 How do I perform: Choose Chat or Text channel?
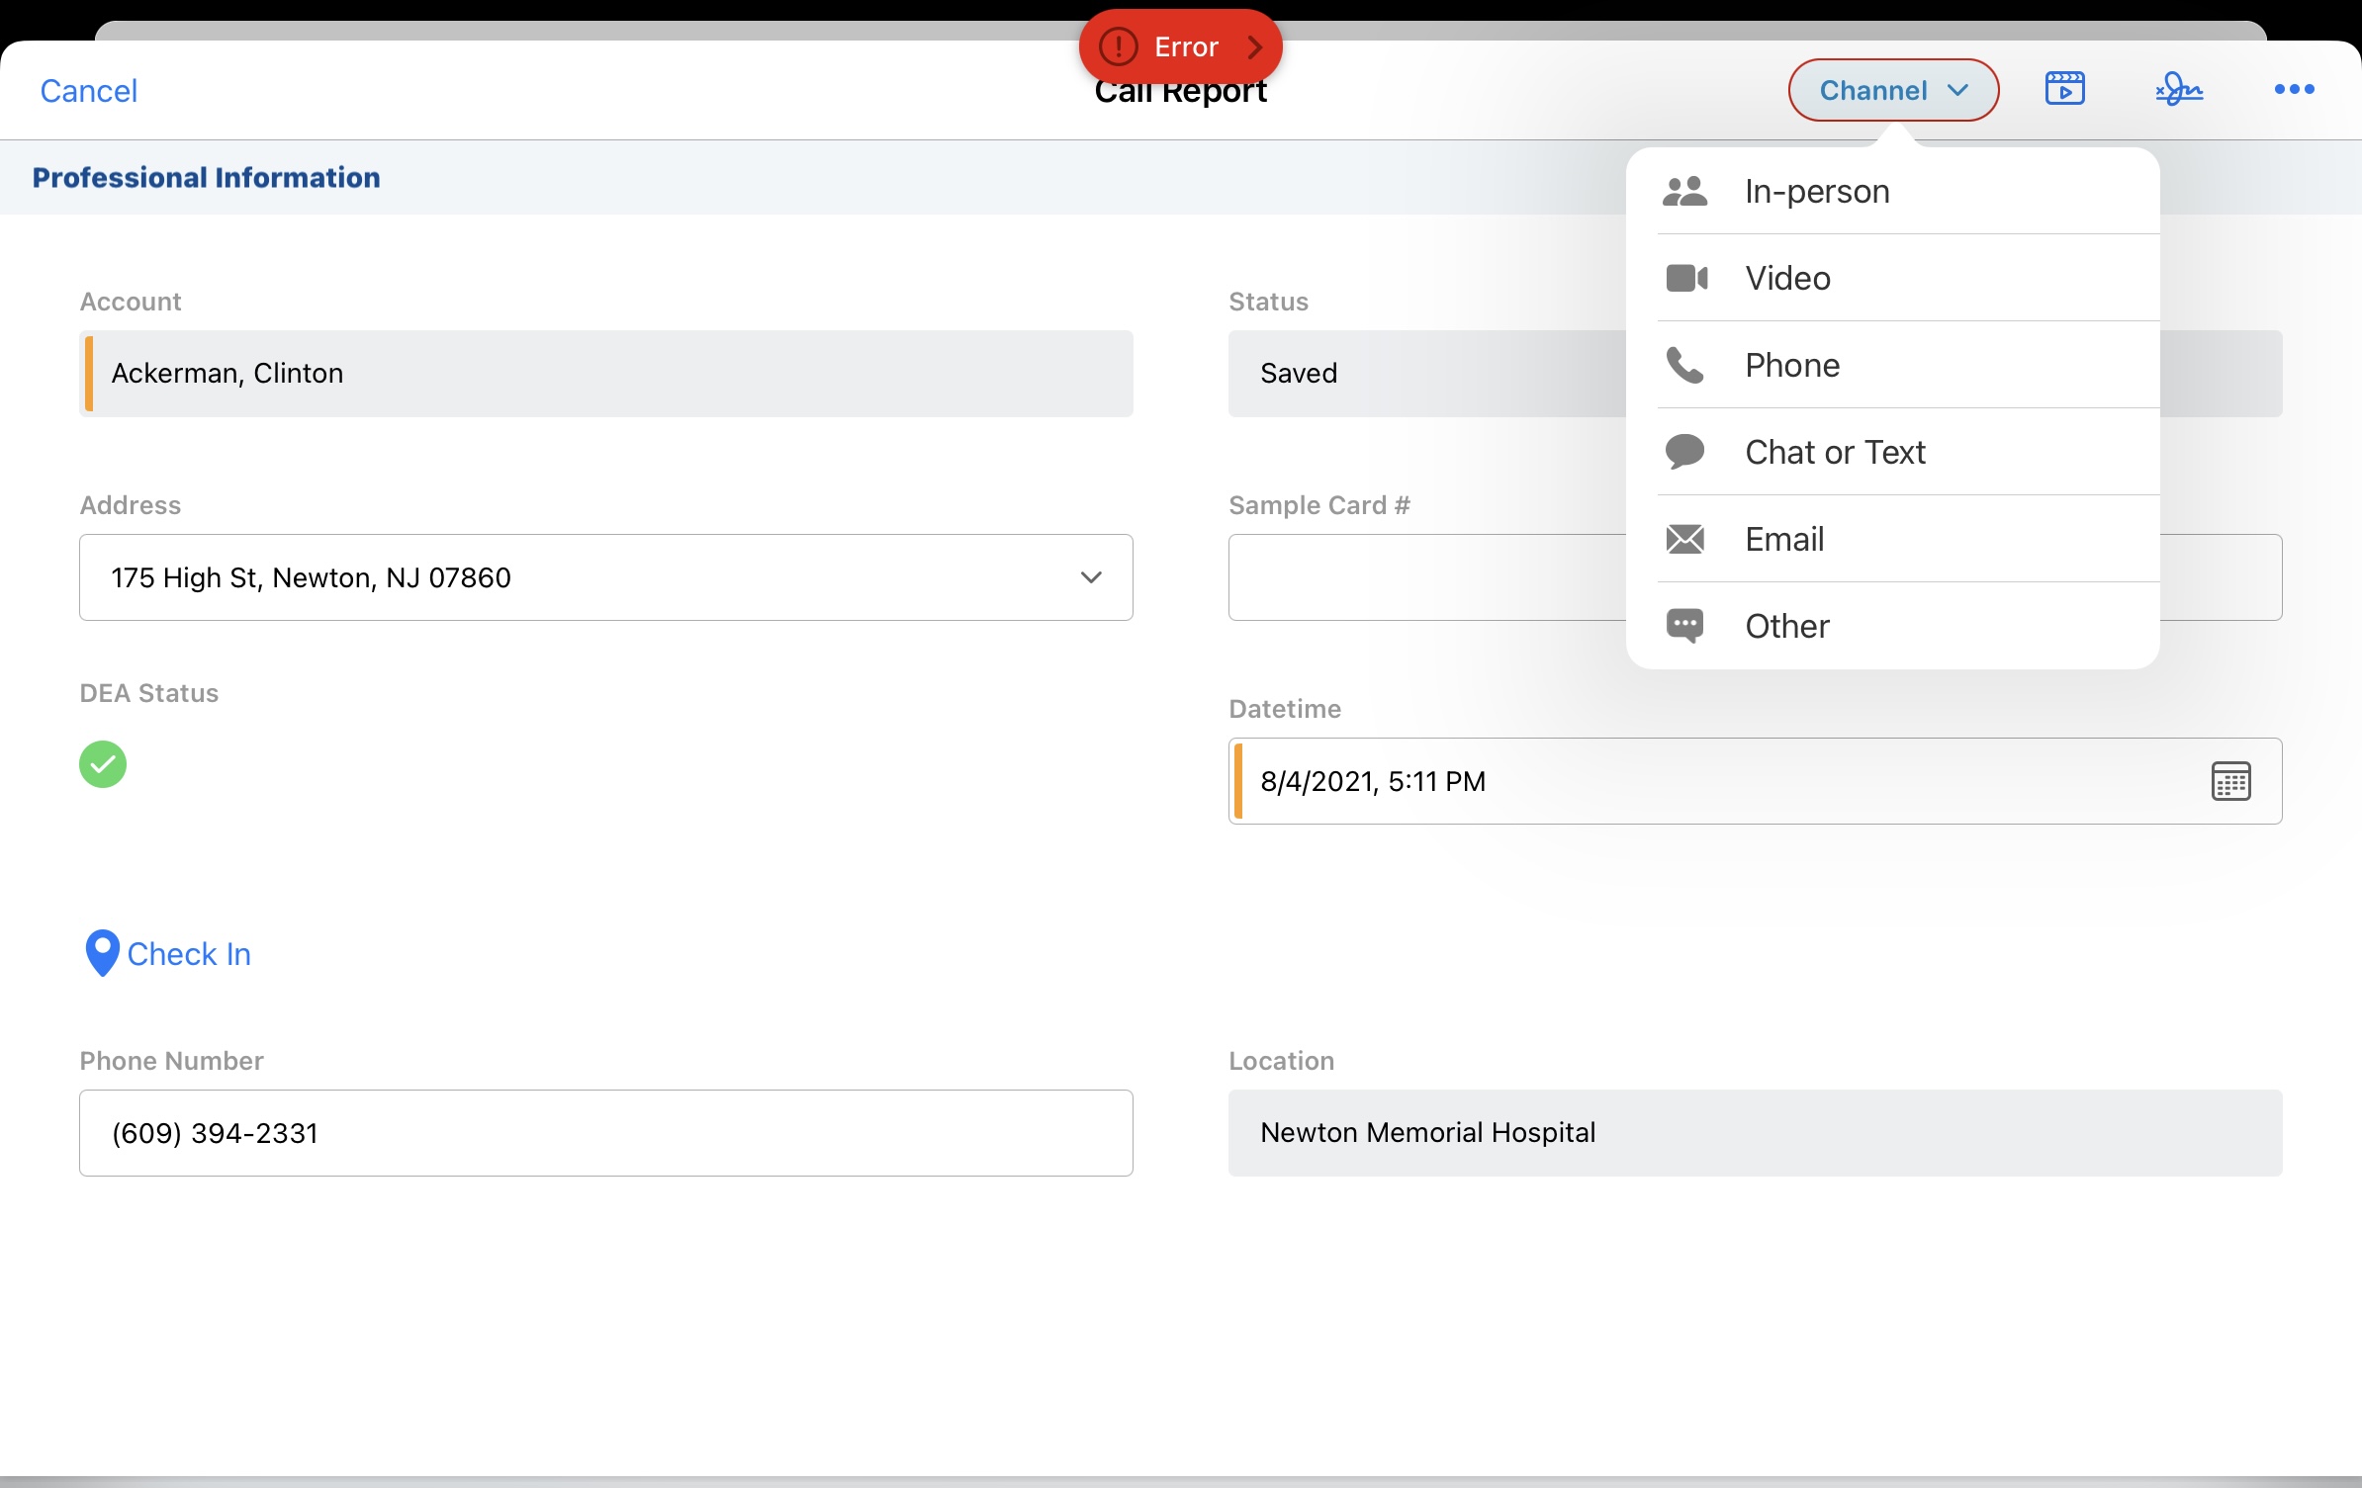coord(1834,452)
